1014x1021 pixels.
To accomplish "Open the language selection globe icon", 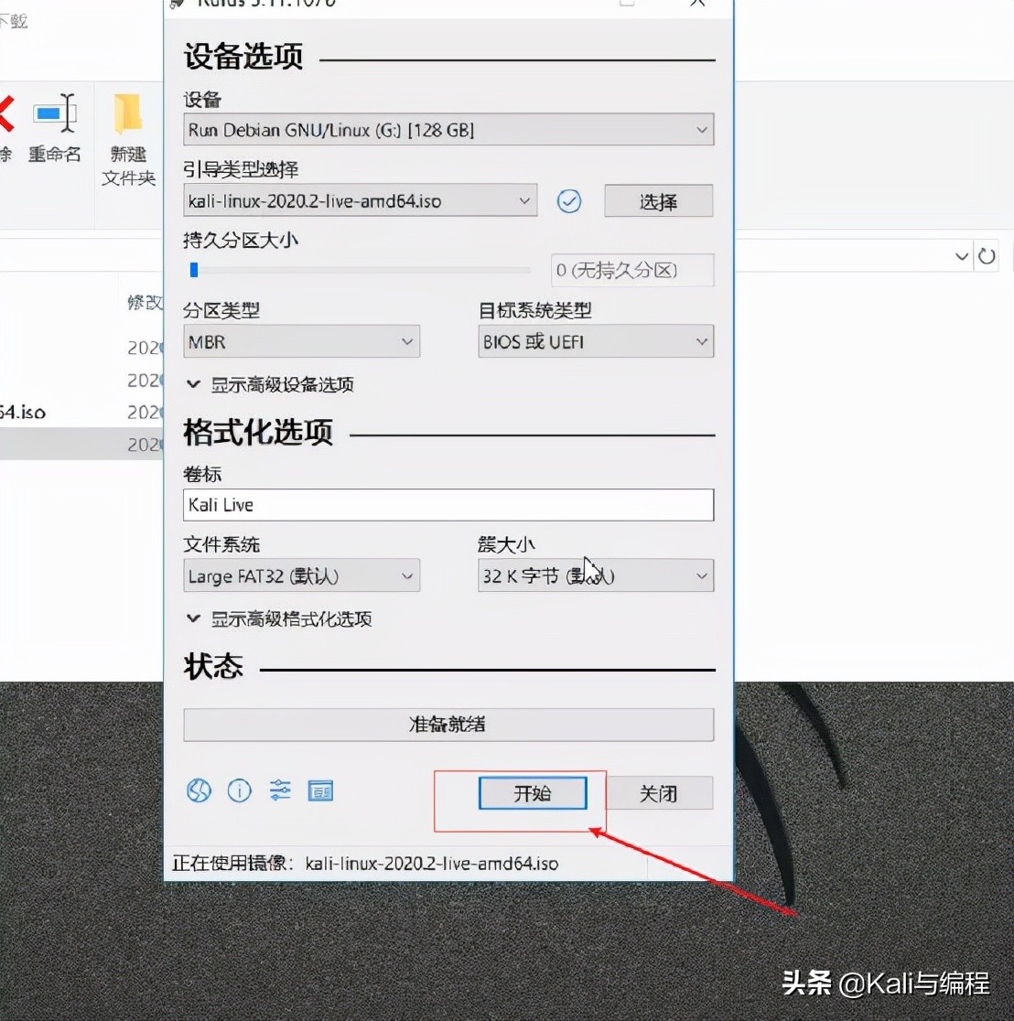I will [198, 790].
